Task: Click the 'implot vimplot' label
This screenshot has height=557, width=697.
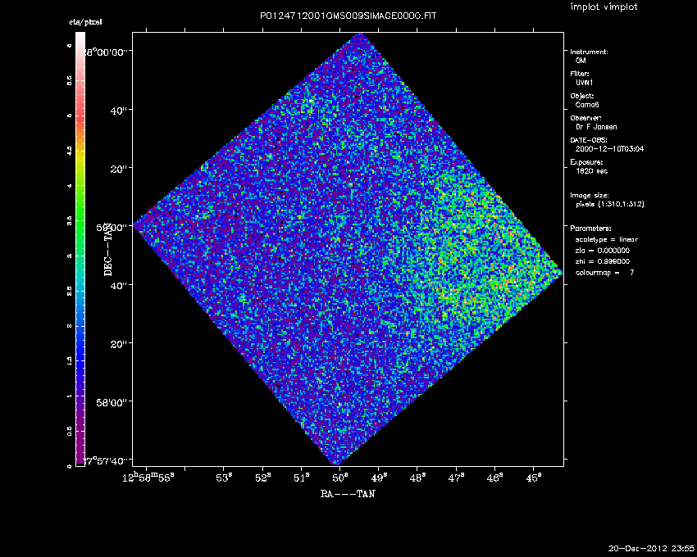Action: click(604, 7)
